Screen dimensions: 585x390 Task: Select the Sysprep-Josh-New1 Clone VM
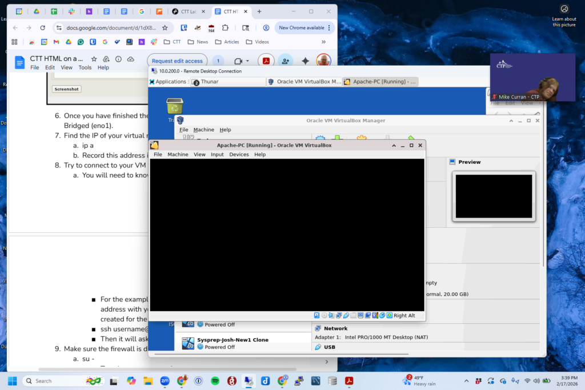pyautogui.click(x=233, y=343)
